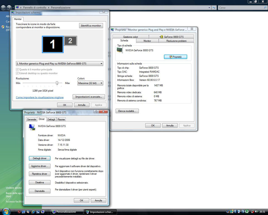
Task: Open the Windows Start orb
Action: coord(6,212)
